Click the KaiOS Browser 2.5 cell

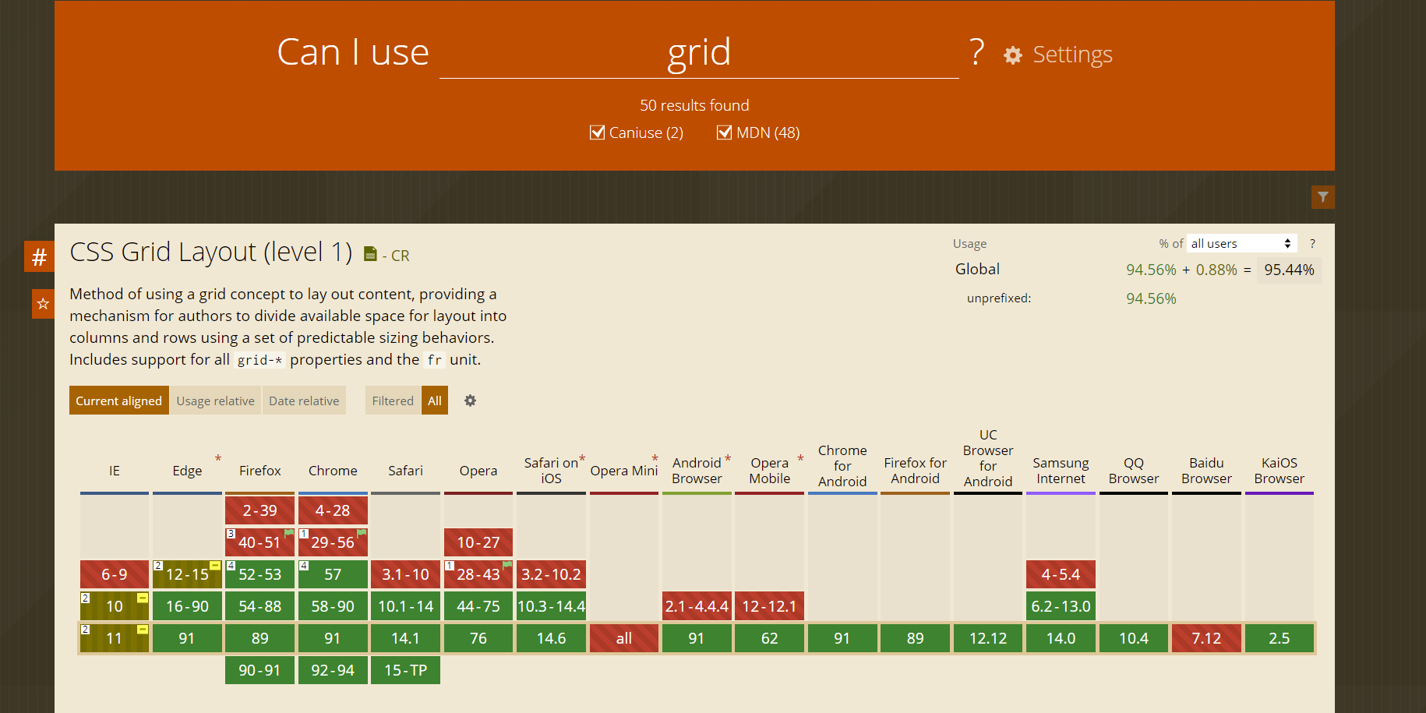(x=1280, y=638)
